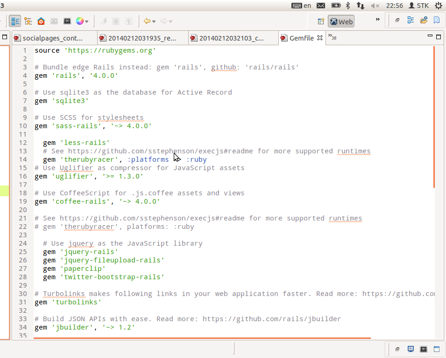
Task: Click the show whitespace pilcrow icon
Action: click(129, 21)
